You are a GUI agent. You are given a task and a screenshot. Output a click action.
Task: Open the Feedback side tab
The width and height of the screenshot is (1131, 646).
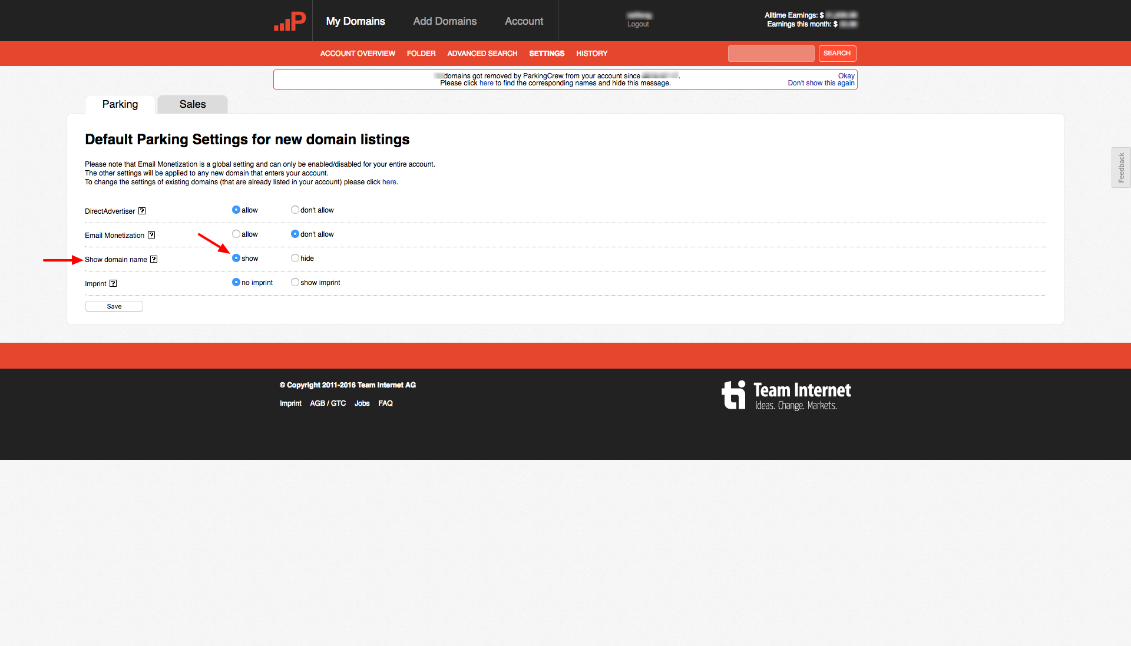[1121, 168]
